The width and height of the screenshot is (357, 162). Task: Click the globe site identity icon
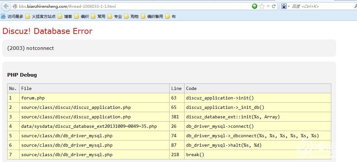point(15,7)
